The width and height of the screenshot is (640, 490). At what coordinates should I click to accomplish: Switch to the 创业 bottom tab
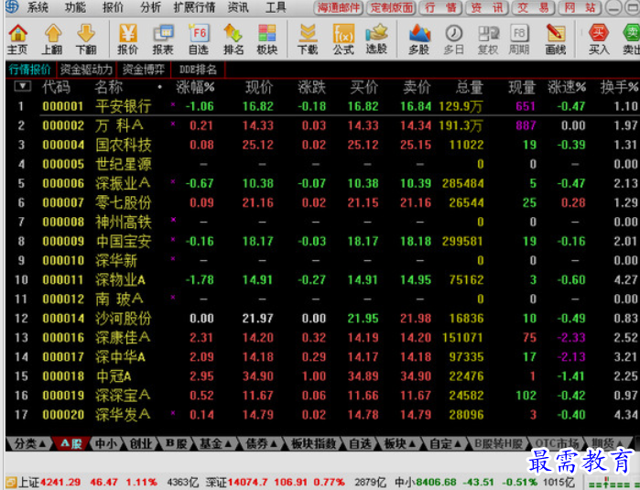[140, 443]
